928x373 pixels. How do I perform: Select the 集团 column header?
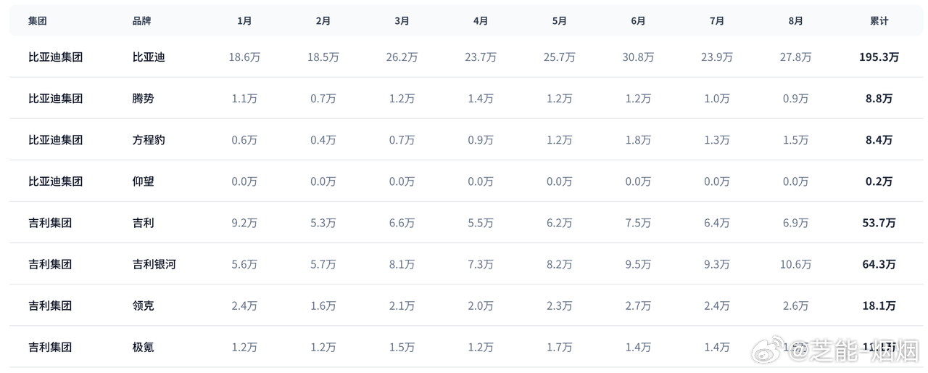tap(38, 21)
